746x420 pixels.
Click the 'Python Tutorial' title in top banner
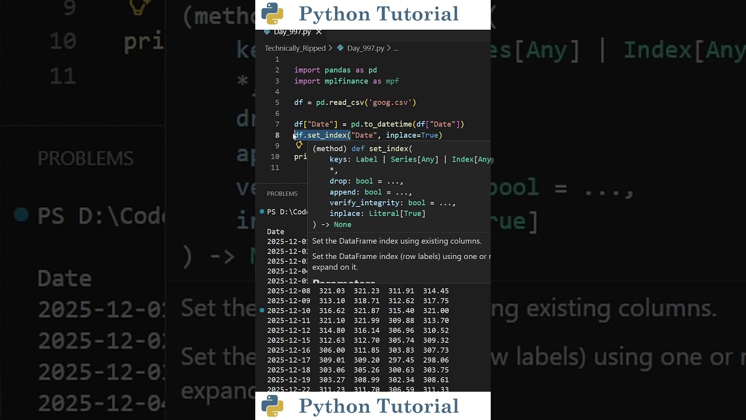coord(379,13)
